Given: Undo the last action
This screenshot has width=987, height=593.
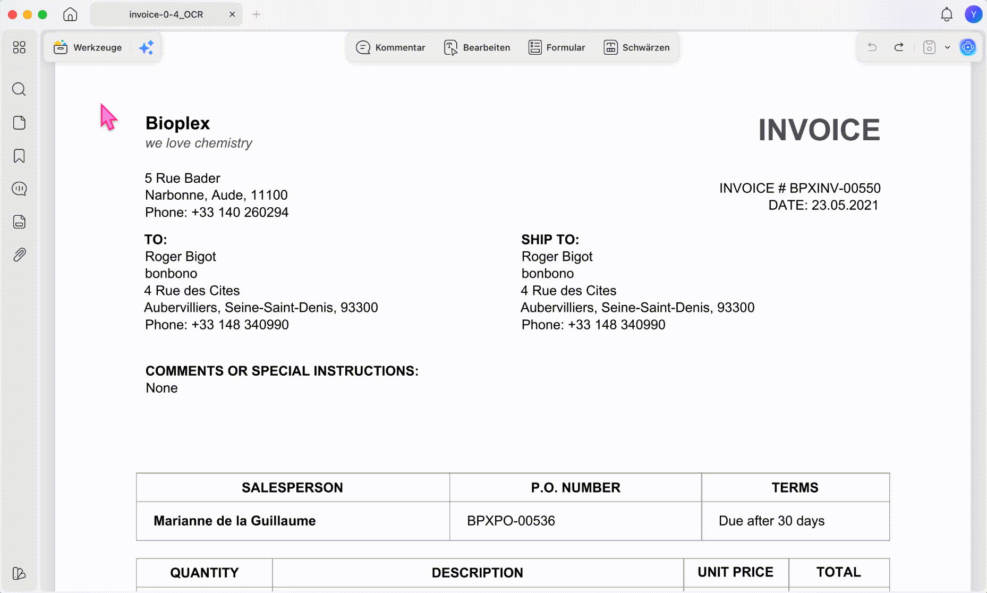Looking at the screenshot, I should [872, 47].
